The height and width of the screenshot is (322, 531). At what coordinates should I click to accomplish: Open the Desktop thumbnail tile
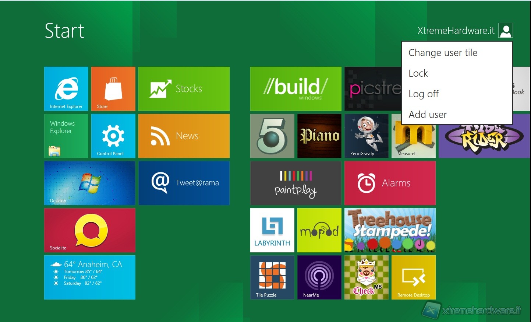pos(90,183)
